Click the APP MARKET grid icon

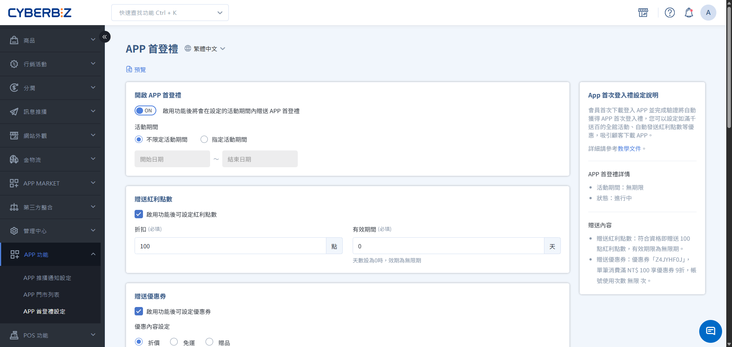tap(14, 183)
